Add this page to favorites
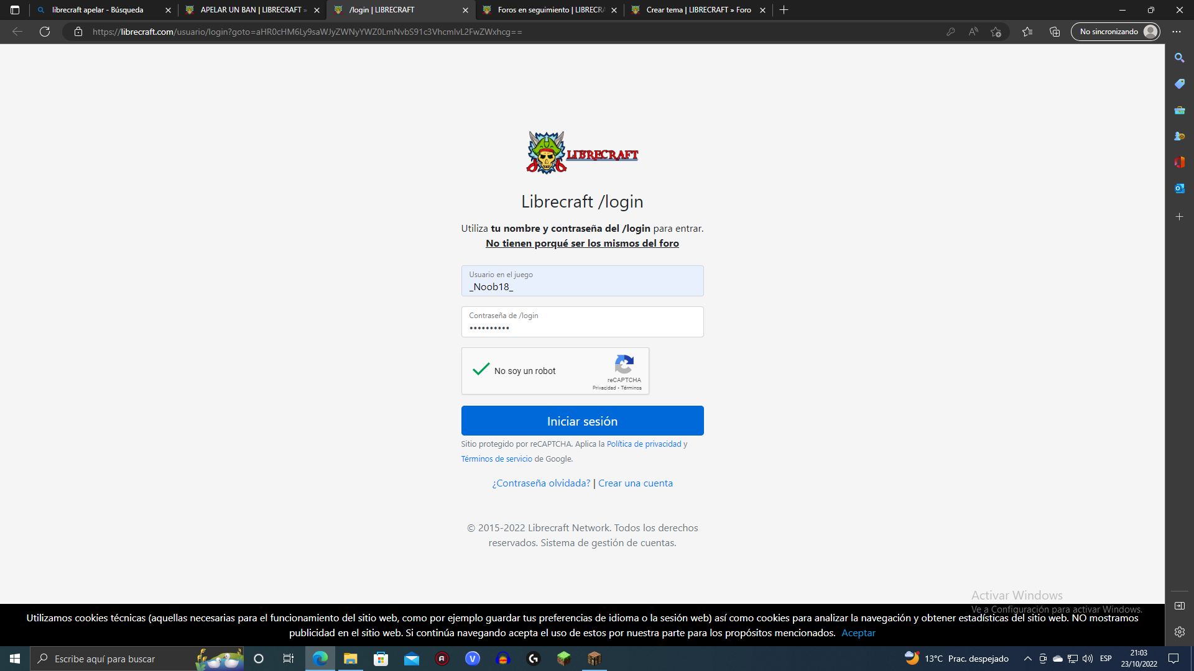Image resolution: width=1194 pixels, height=671 pixels. pos(996,32)
